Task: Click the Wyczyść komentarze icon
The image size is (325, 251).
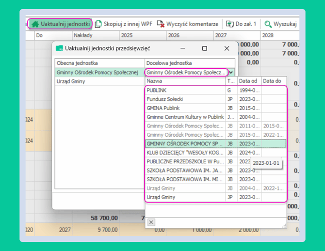Action: point(161,24)
